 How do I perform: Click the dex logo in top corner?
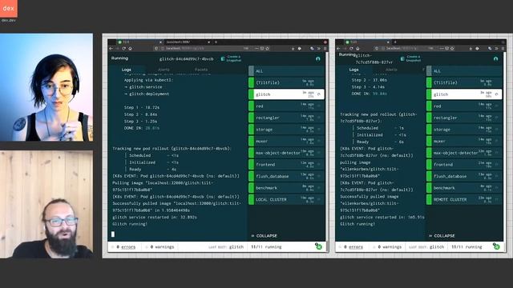9,9
